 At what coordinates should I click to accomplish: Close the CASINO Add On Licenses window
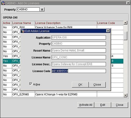click(x=128, y=3)
